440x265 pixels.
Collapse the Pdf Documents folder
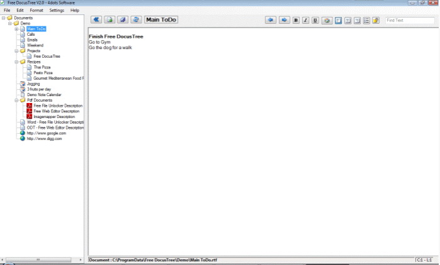16,100
